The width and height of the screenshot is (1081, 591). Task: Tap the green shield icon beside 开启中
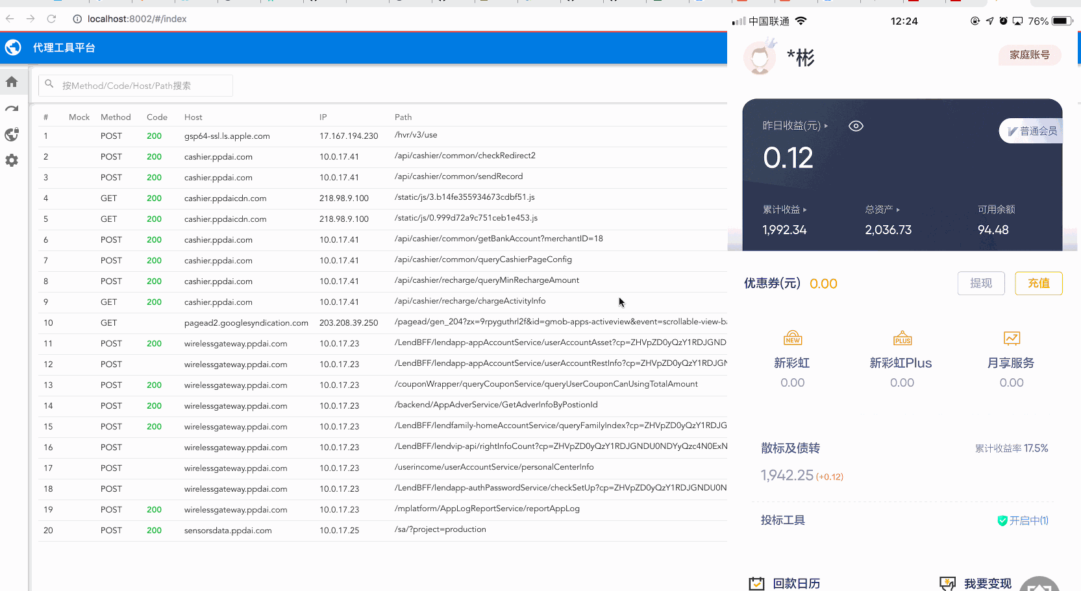point(1002,520)
